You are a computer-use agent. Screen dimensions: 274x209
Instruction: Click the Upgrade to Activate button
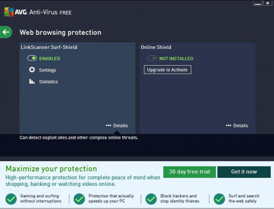click(168, 69)
